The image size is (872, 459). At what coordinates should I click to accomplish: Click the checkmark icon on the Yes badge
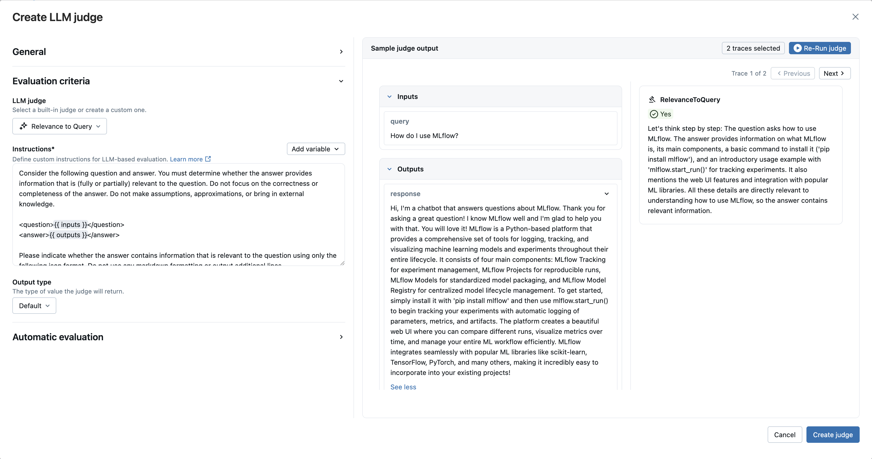tap(654, 114)
